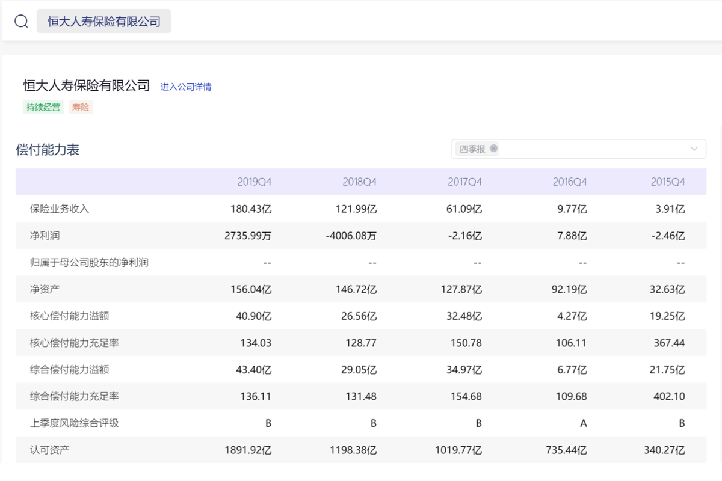The width and height of the screenshot is (722, 481).
Task: Click the A rating under 2016Q4
Action: coord(583,423)
